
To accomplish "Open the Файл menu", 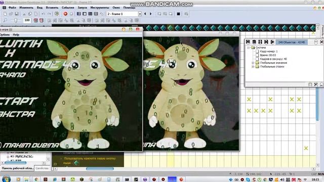I will tap(12, 8).
